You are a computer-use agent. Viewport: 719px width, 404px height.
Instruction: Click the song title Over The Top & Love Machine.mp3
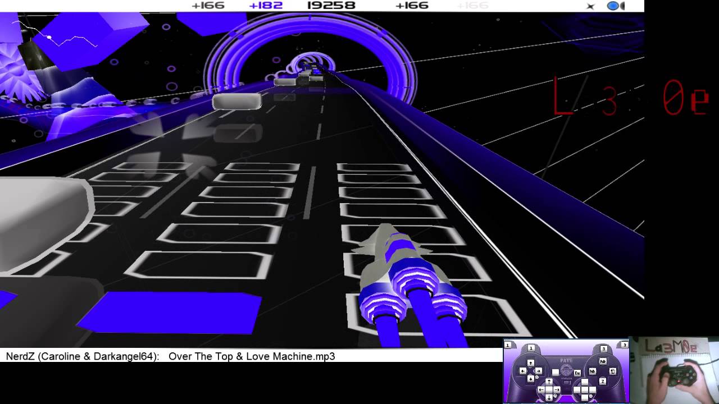(x=252, y=356)
